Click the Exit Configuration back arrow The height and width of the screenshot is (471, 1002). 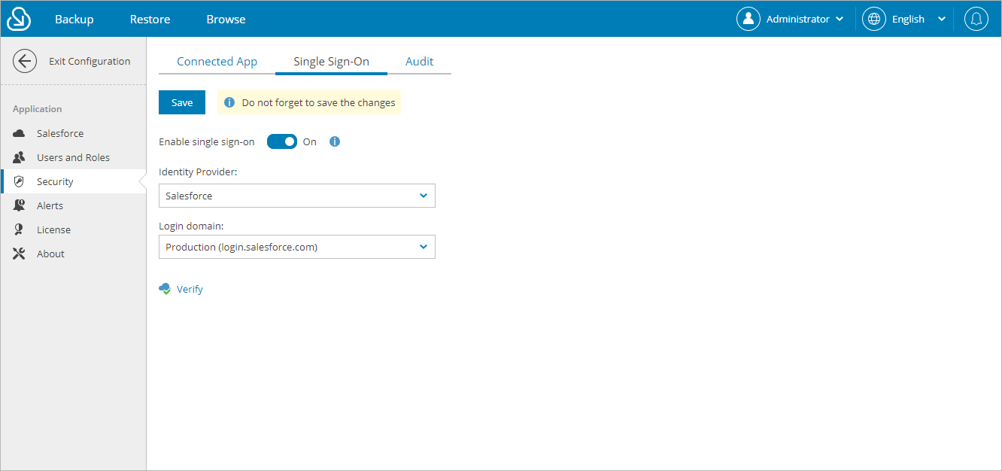click(25, 61)
